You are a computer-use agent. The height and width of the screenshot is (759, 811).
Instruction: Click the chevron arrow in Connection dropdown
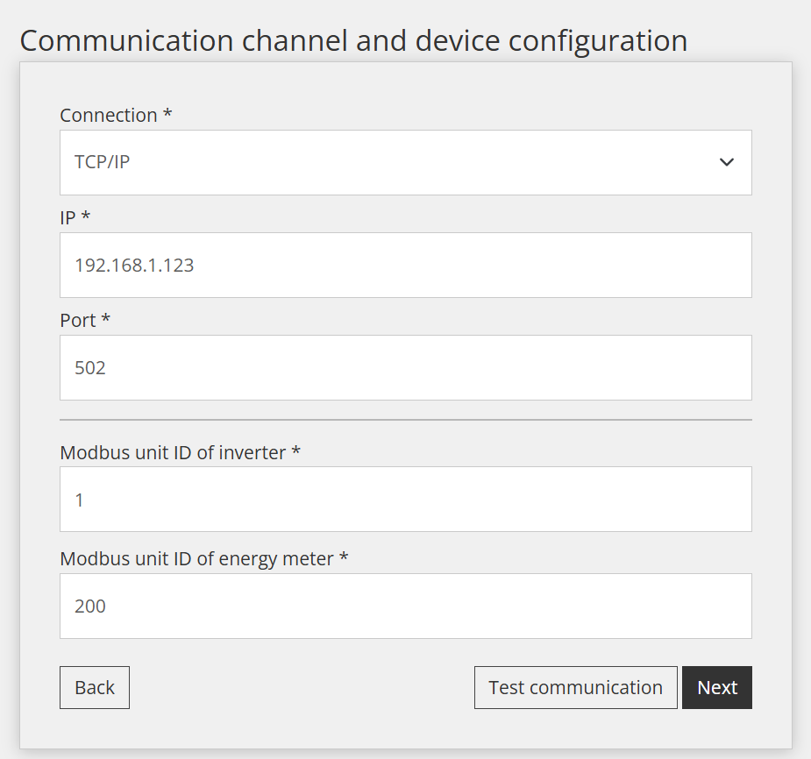[x=726, y=162]
